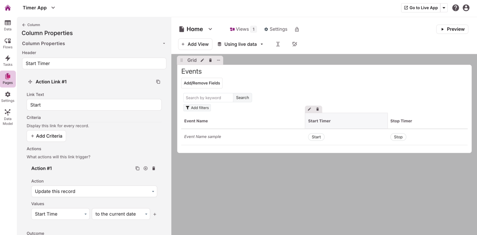477x235 pixels.
Task: Click the page lock icon beside Settings
Action: pos(297,30)
